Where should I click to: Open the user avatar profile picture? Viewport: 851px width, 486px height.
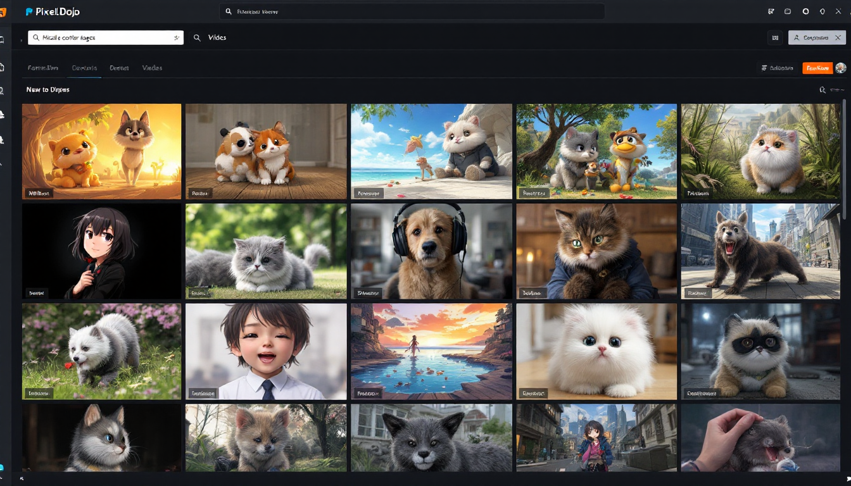click(841, 68)
